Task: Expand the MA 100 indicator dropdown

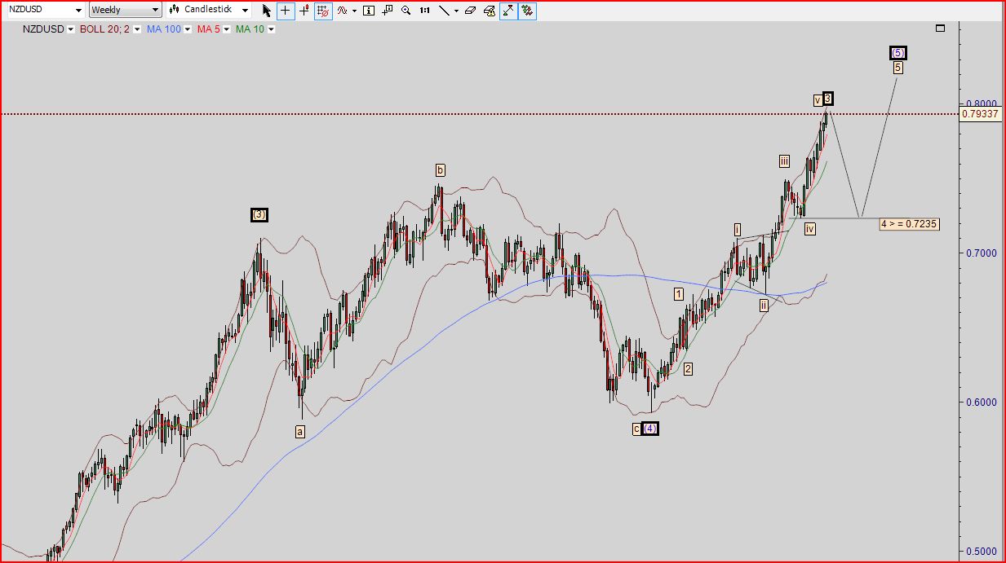Action: click(188, 29)
